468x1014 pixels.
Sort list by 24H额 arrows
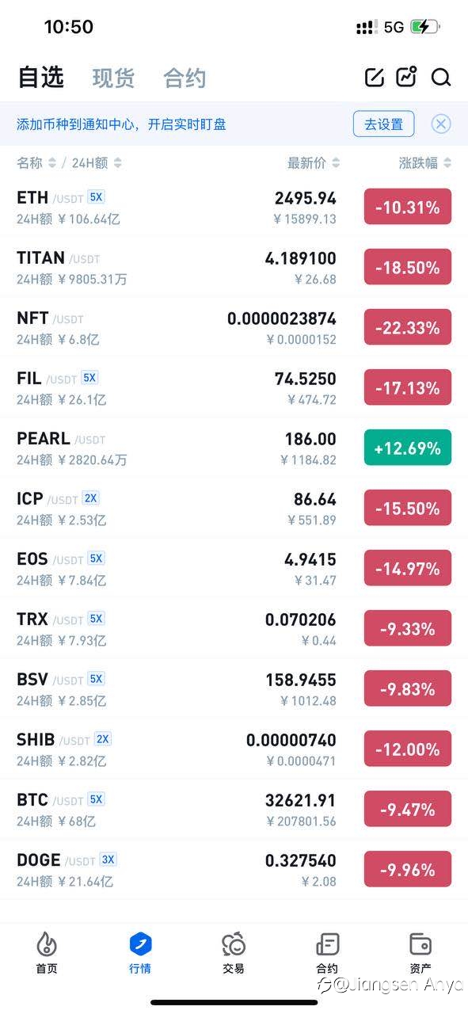click(x=118, y=162)
